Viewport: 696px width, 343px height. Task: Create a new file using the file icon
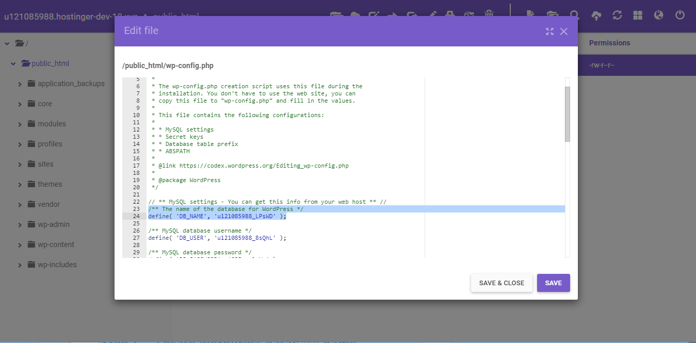click(530, 15)
